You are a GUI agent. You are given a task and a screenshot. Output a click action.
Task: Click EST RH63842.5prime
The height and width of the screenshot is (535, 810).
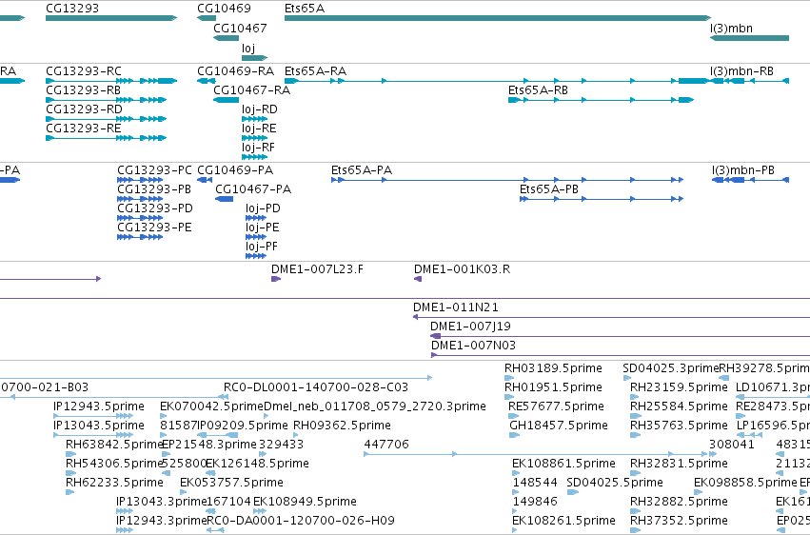coord(114,445)
